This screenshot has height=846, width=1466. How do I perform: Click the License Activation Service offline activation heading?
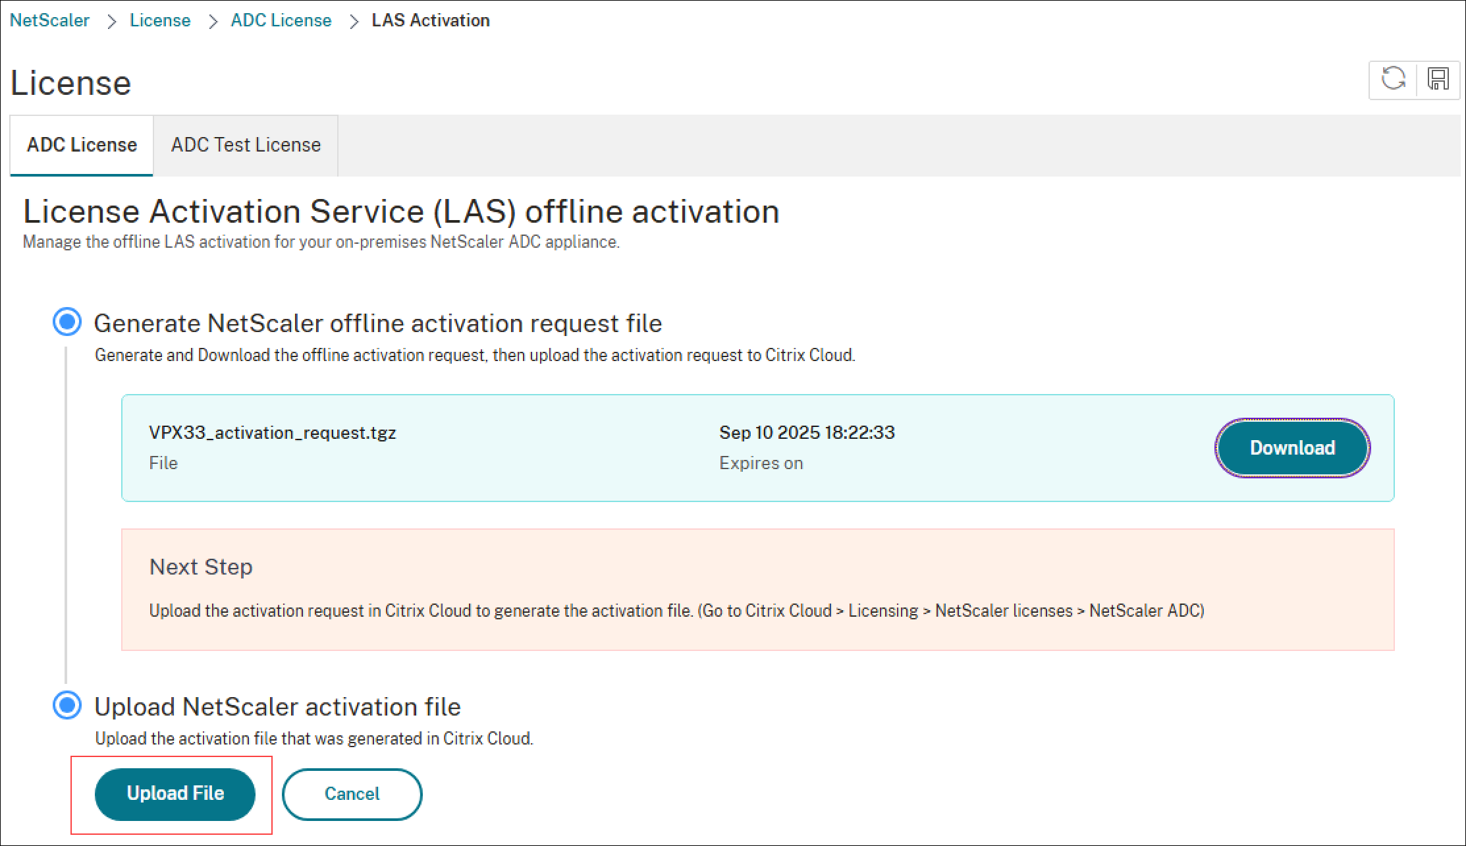coord(401,212)
